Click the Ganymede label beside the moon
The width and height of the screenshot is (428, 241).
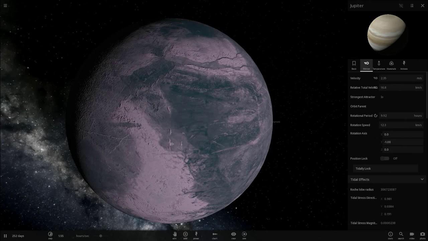[275, 122]
